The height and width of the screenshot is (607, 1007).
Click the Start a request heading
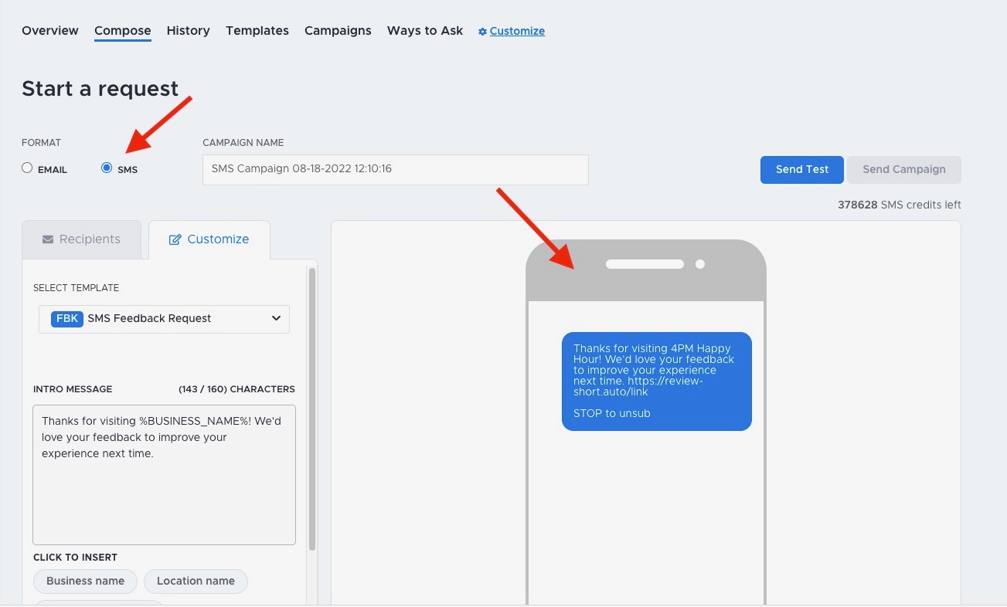(x=100, y=89)
